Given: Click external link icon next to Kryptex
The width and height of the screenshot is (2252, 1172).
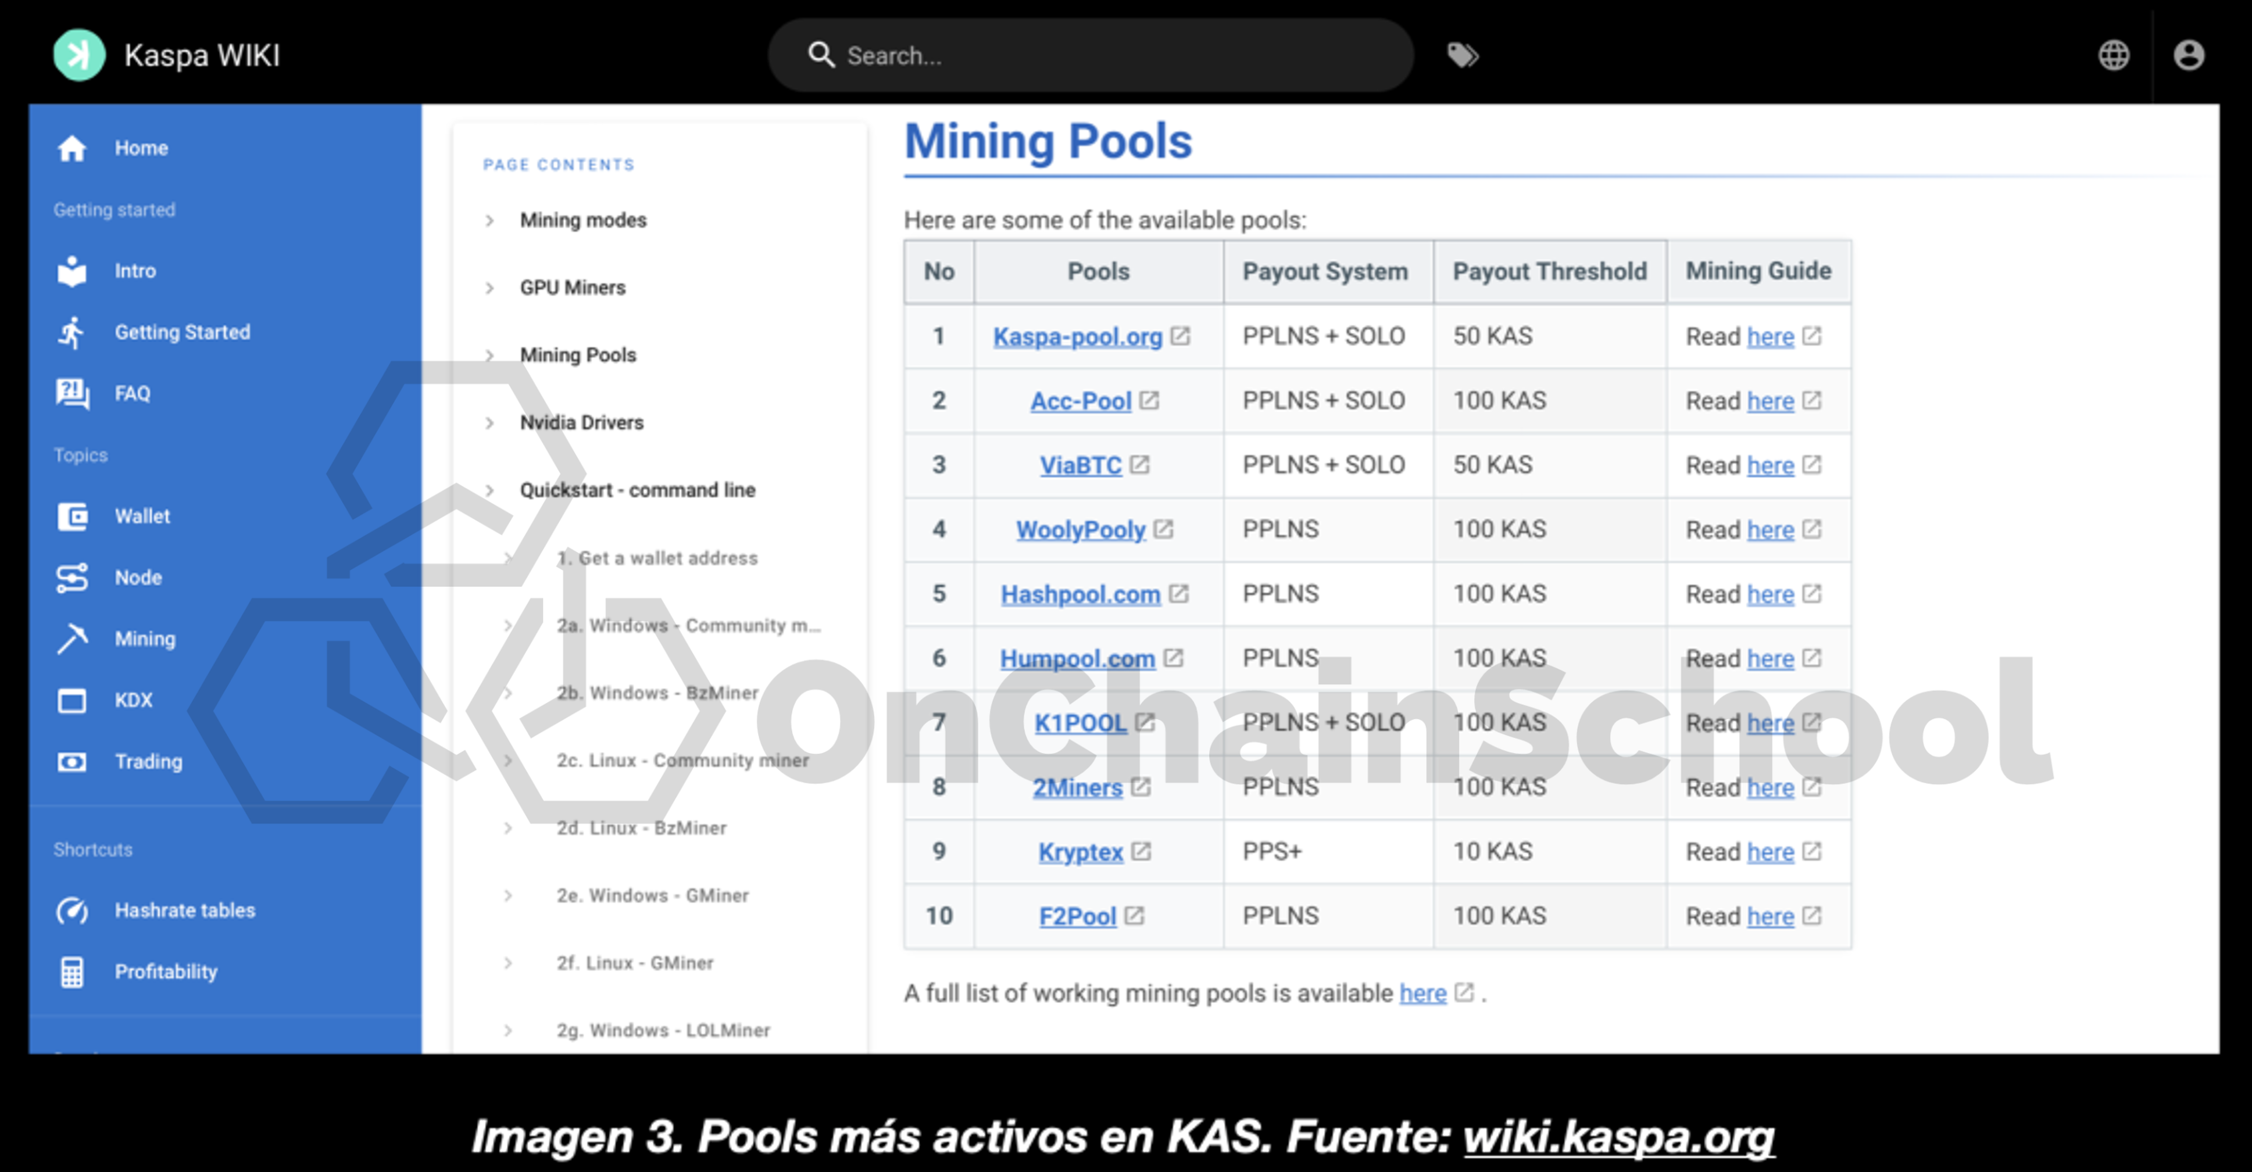Looking at the screenshot, I should [1141, 851].
